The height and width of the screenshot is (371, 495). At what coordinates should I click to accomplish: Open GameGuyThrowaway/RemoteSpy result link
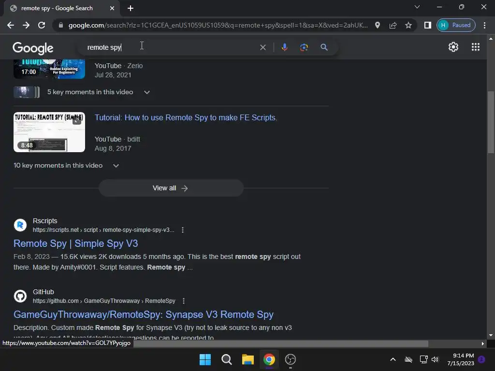pyautogui.click(x=143, y=314)
